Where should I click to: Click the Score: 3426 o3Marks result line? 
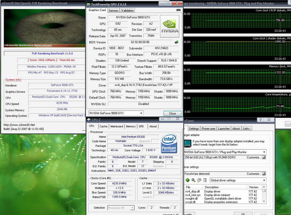[x=51, y=60]
